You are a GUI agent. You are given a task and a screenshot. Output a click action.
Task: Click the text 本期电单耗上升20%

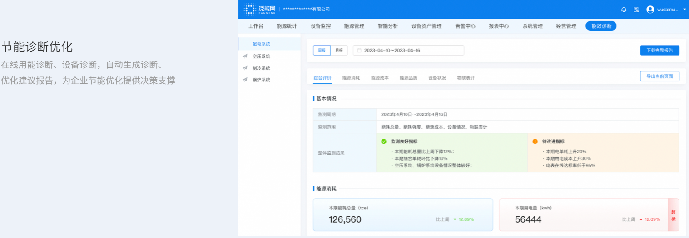(566, 152)
